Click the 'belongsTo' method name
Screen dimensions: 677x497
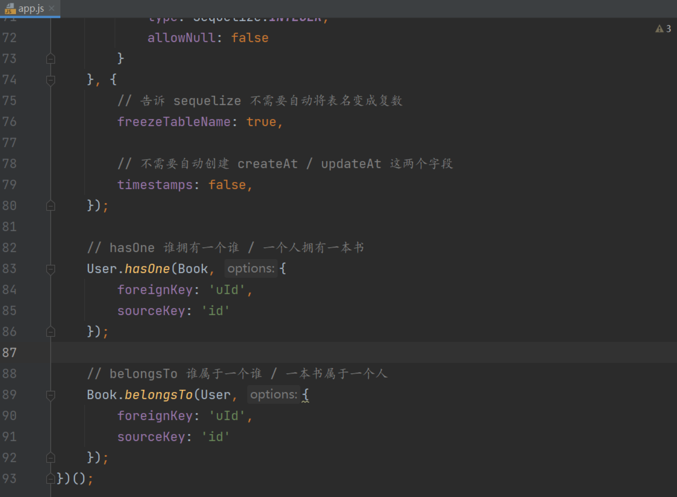pos(158,395)
